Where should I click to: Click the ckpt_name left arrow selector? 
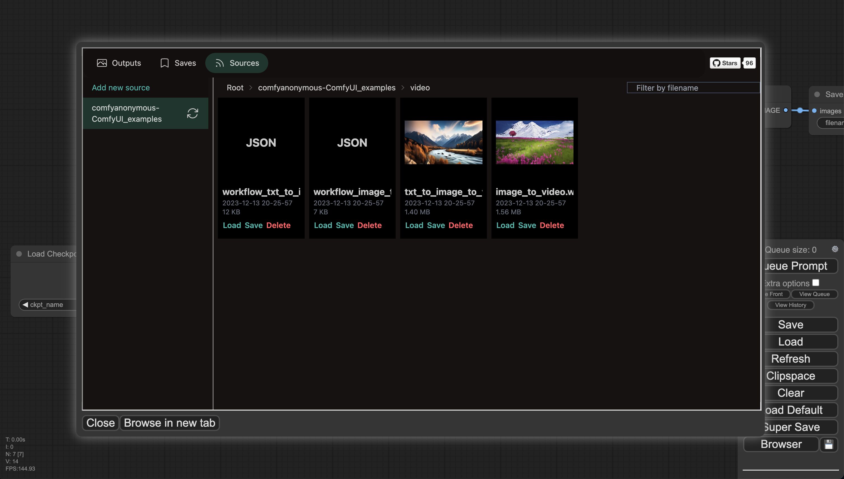tap(25, 304)
